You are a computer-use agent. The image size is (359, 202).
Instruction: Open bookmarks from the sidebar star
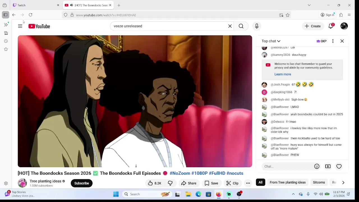tap(6, 49)
